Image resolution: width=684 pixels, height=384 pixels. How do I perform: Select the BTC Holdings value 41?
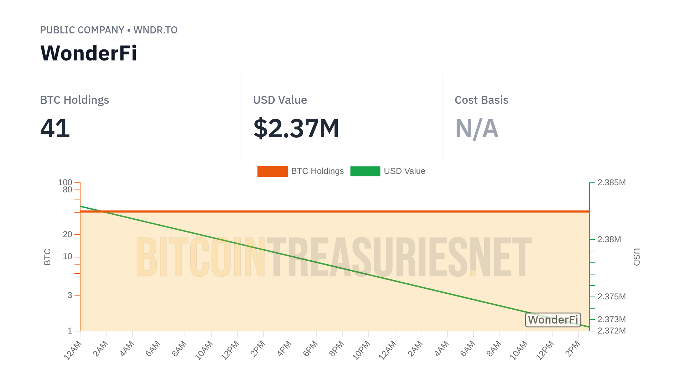55,128
